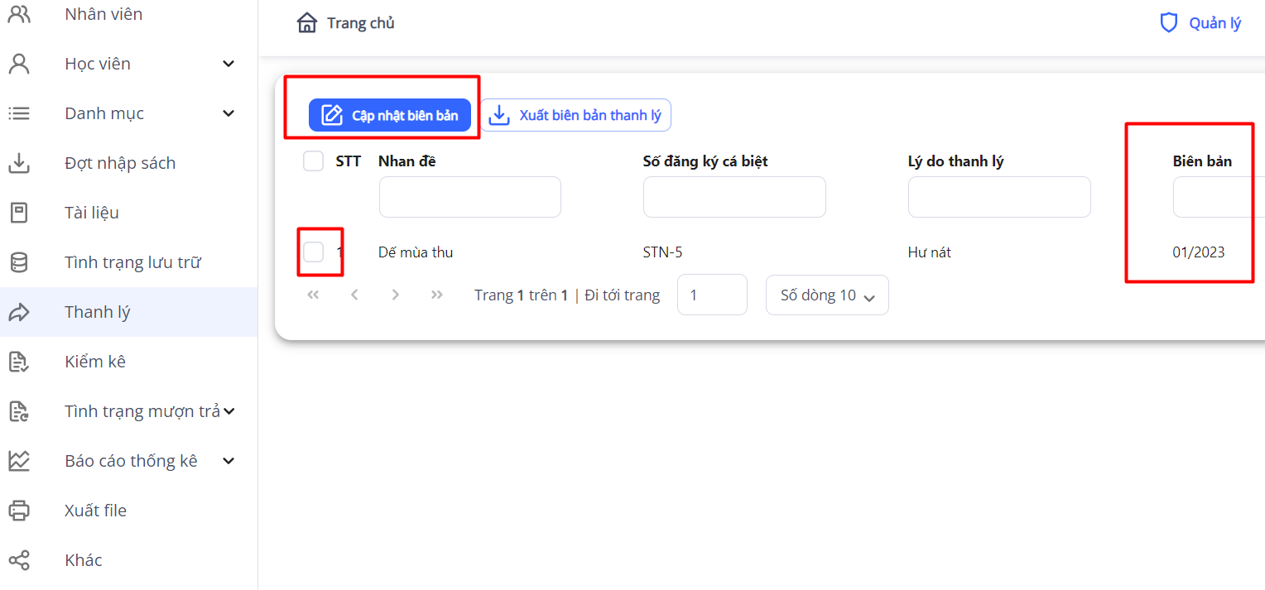Click the home icon beside Trang chủ
Viewport: 1265px width, 590px height.
(307, 23)
